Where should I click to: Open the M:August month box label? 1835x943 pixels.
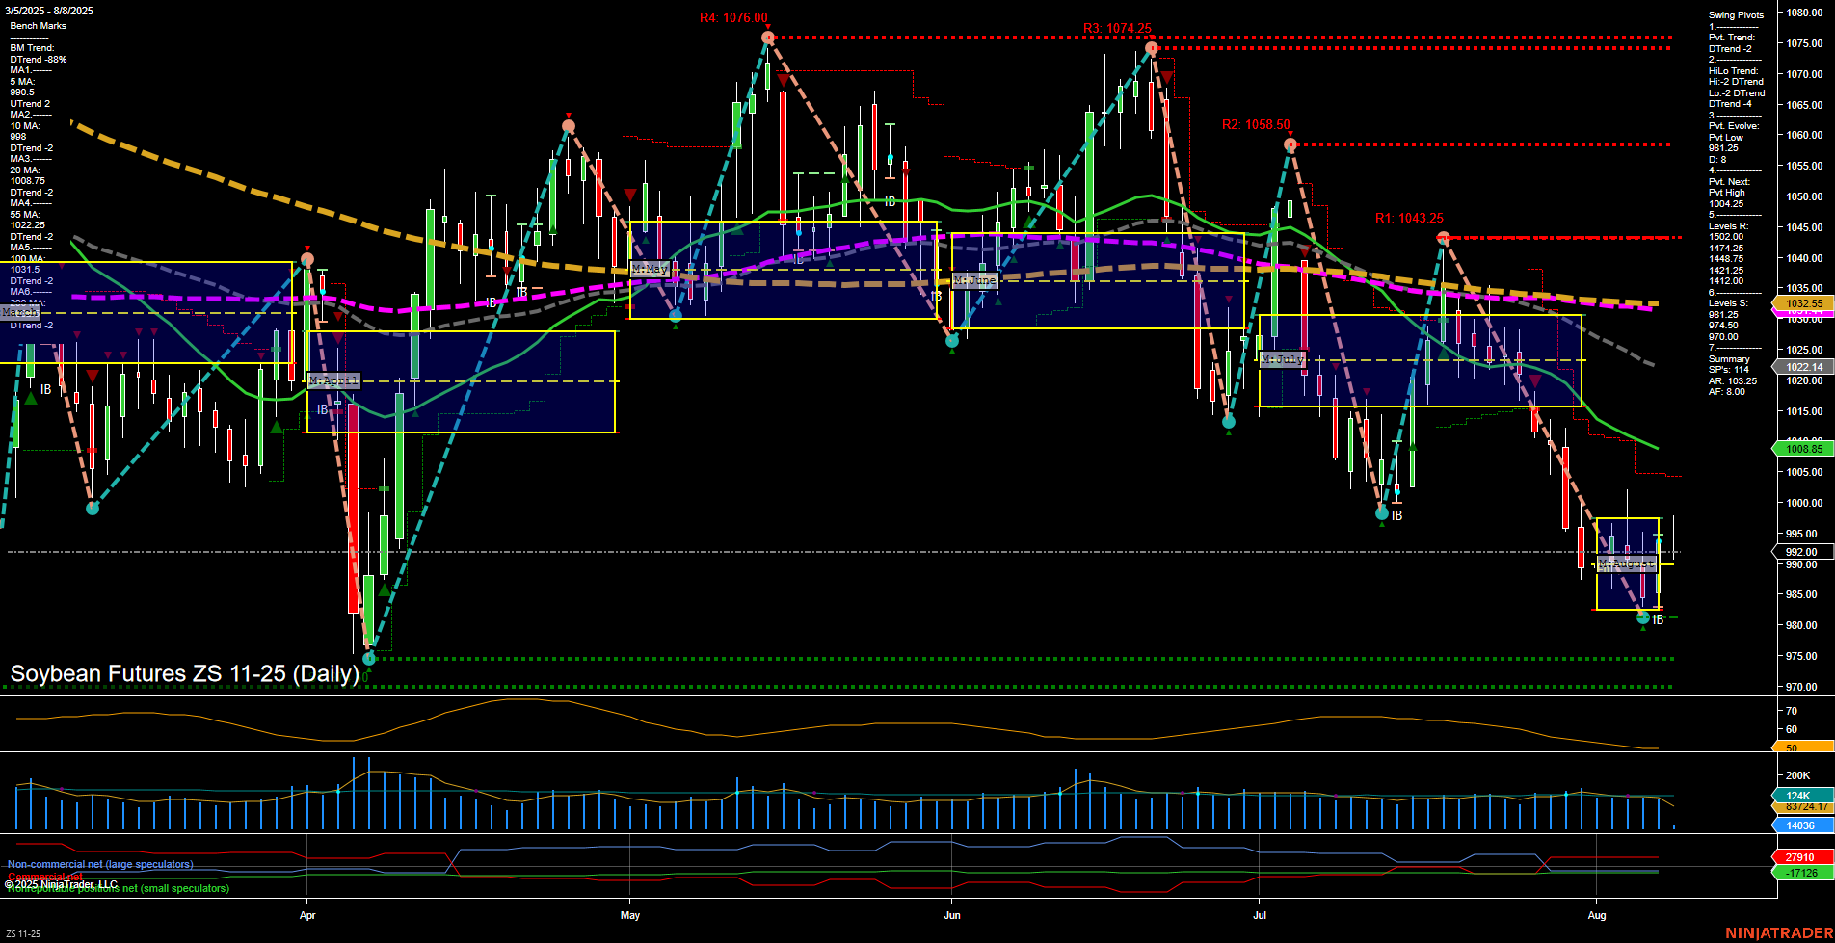pos(1627,565)
